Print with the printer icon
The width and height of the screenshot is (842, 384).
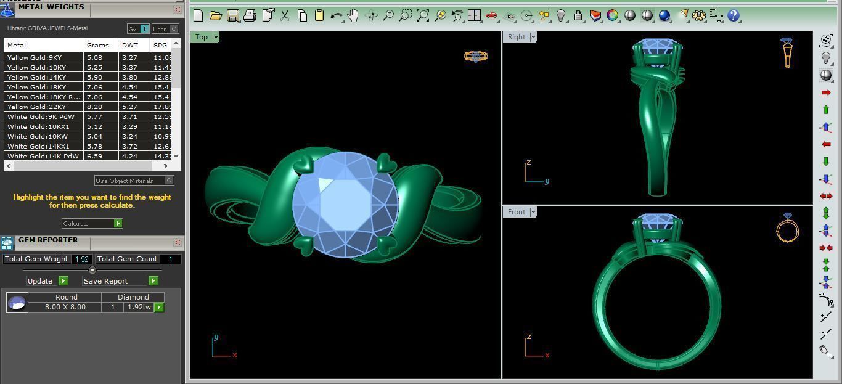(x=250, y=16)
